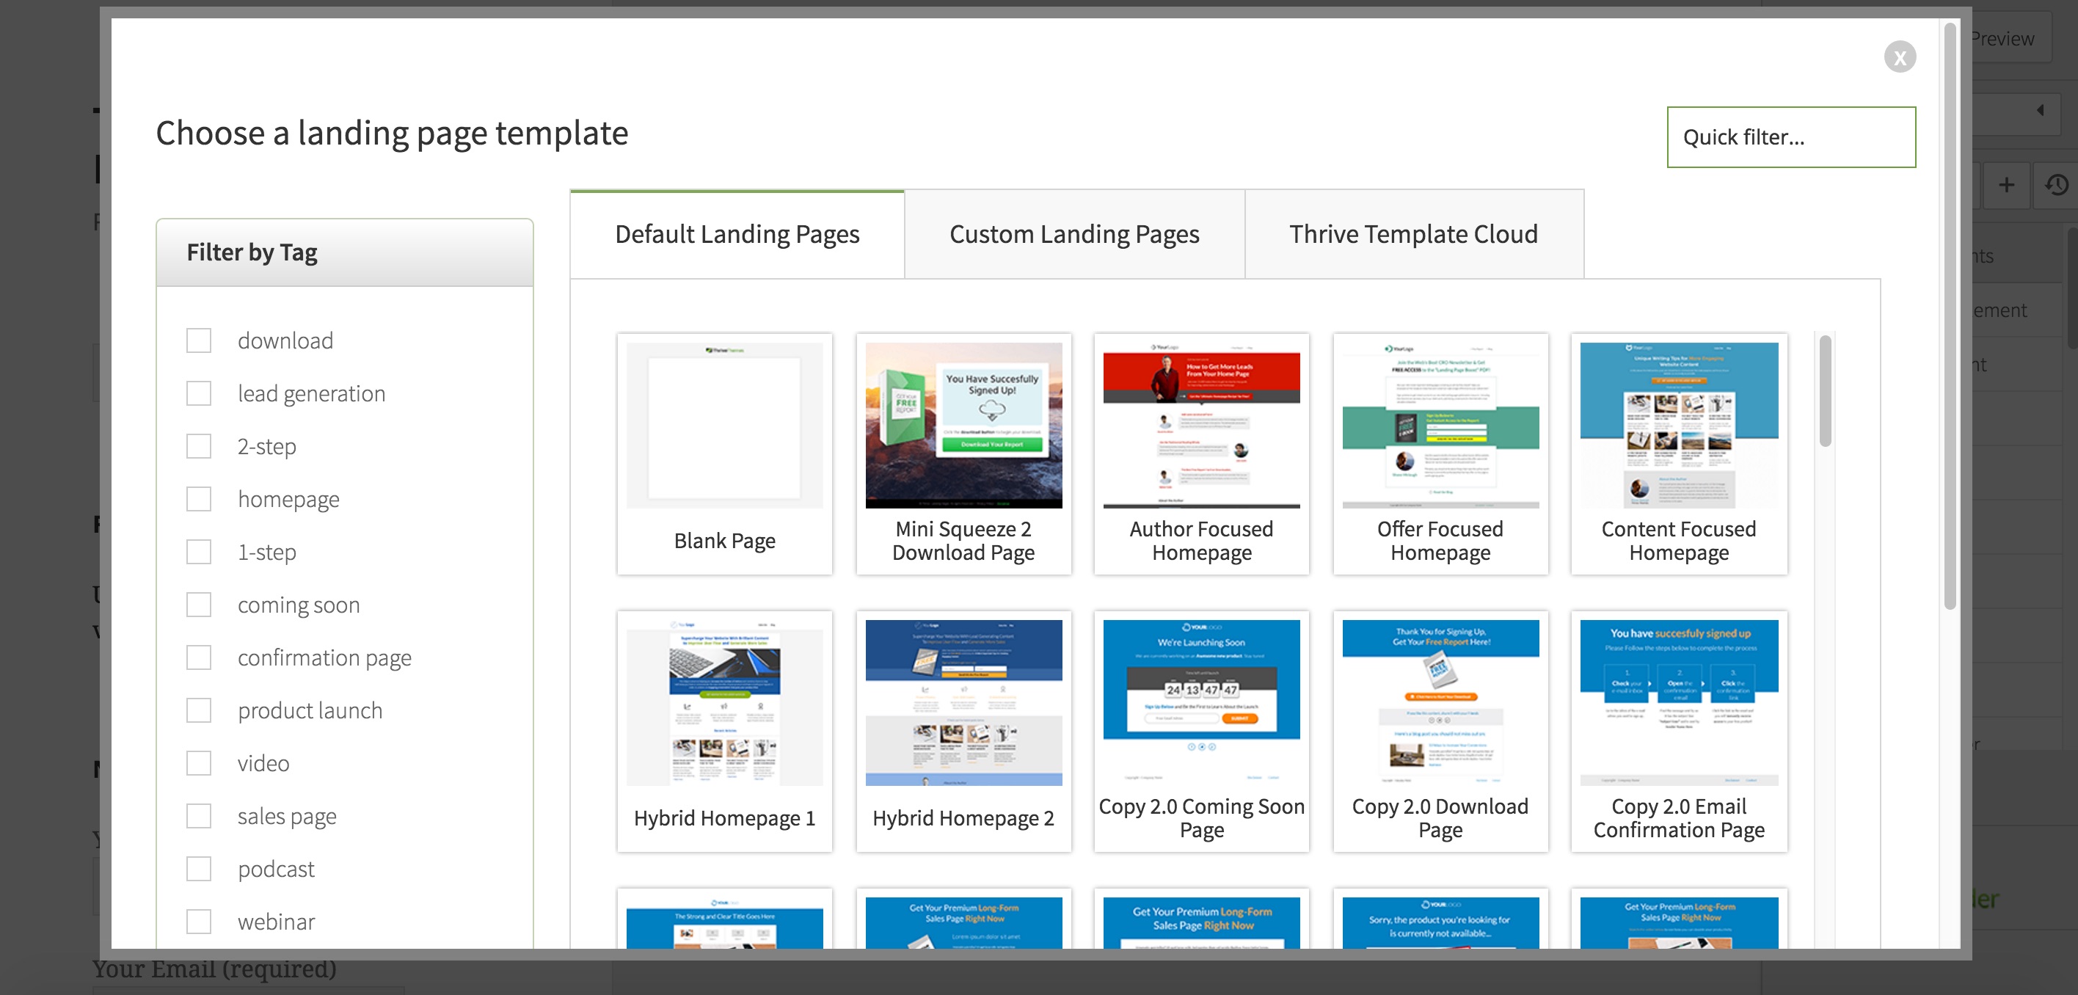Screen dimensions: 2078x995
Task: Enable the lead generation filter
Action: (x=198, y=393)
